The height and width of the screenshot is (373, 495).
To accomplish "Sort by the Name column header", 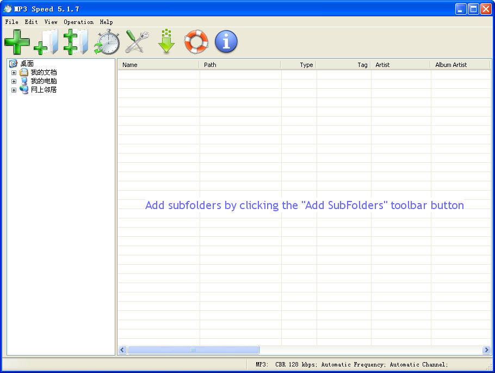I will pos(158,65).
